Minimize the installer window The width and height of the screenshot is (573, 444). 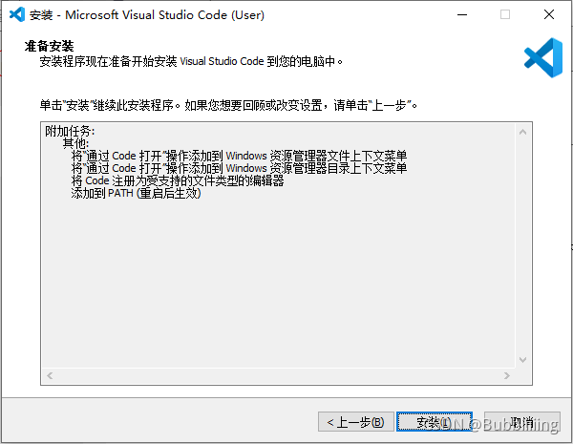(462, 14)
